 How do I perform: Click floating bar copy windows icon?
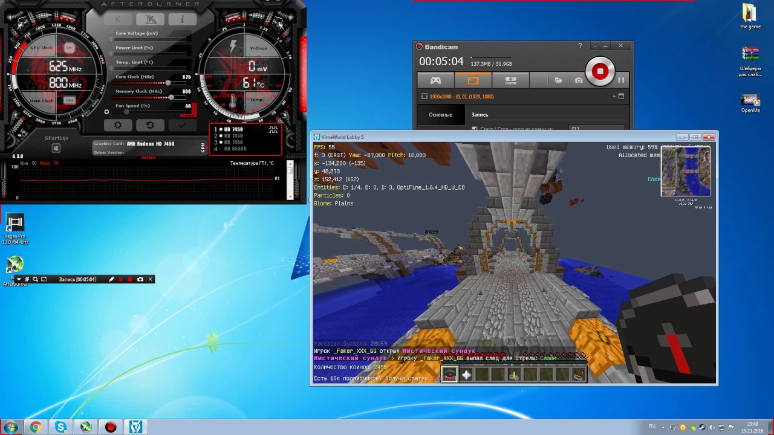(x=27, y=279)
